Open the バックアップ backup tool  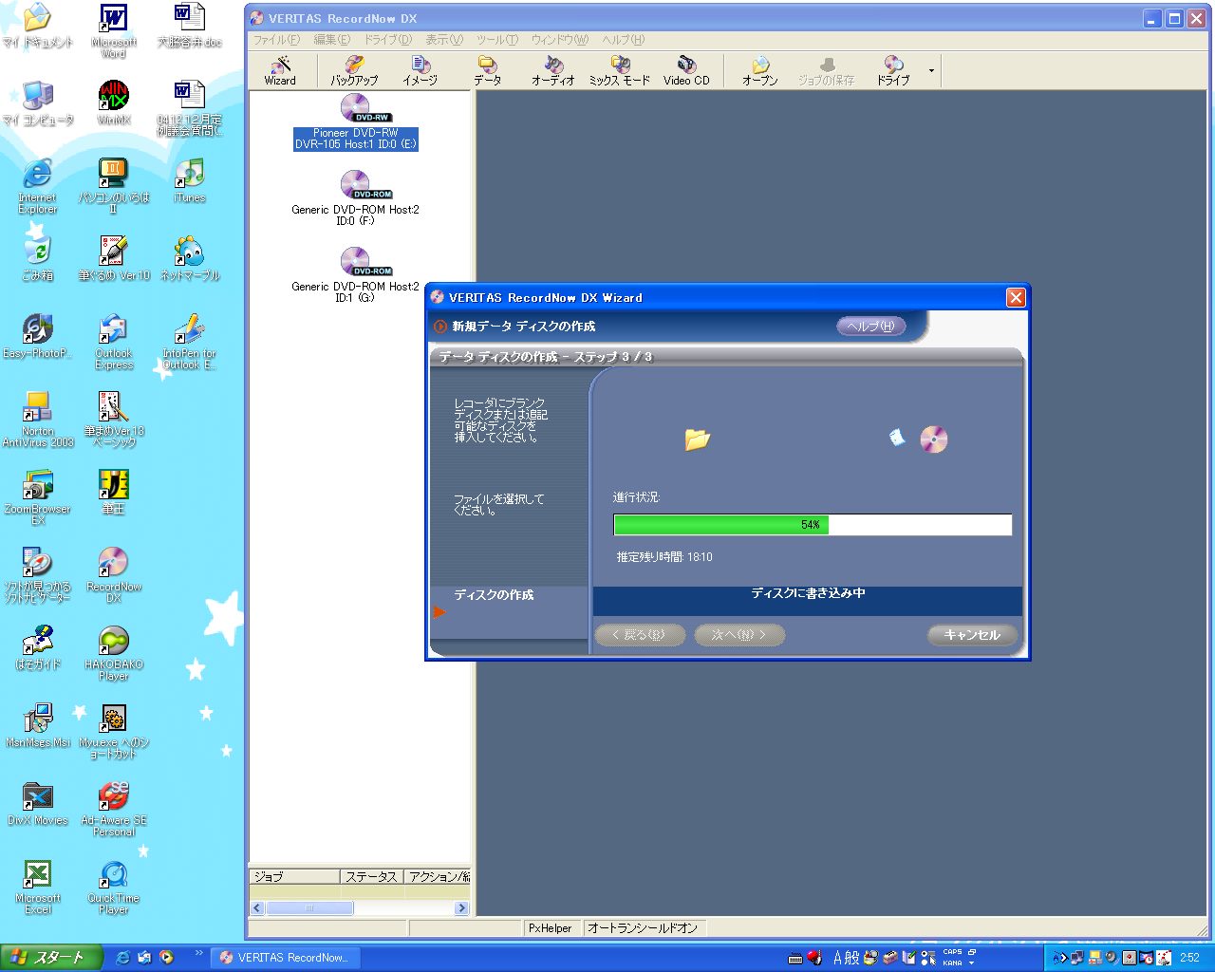coord(354,70)
